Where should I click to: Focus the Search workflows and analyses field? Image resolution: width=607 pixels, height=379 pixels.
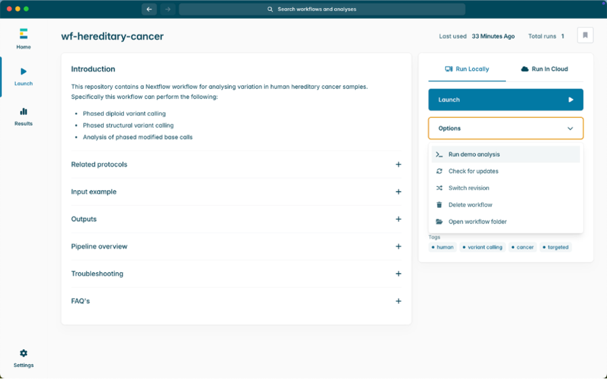[x=322, y=9]
